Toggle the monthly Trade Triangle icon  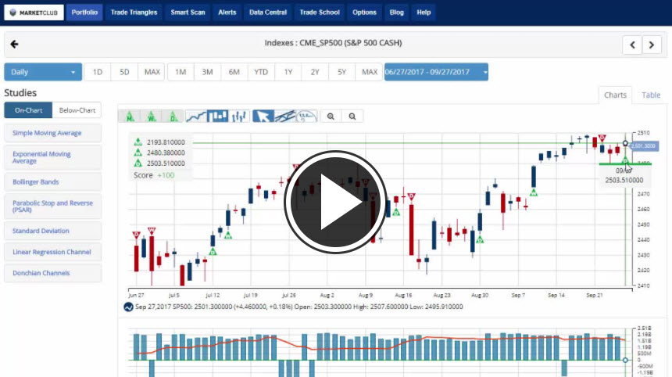tap(129, 116)
